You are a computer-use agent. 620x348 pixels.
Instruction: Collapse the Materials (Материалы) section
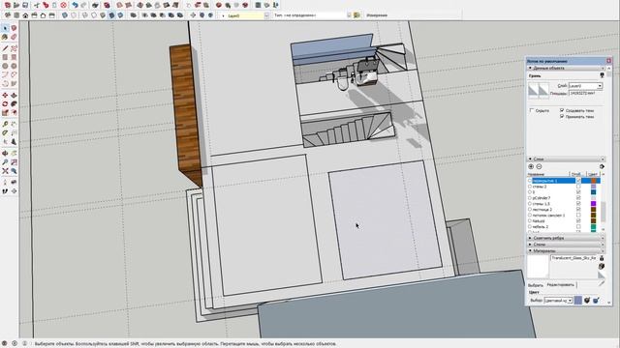pos(530,250)
